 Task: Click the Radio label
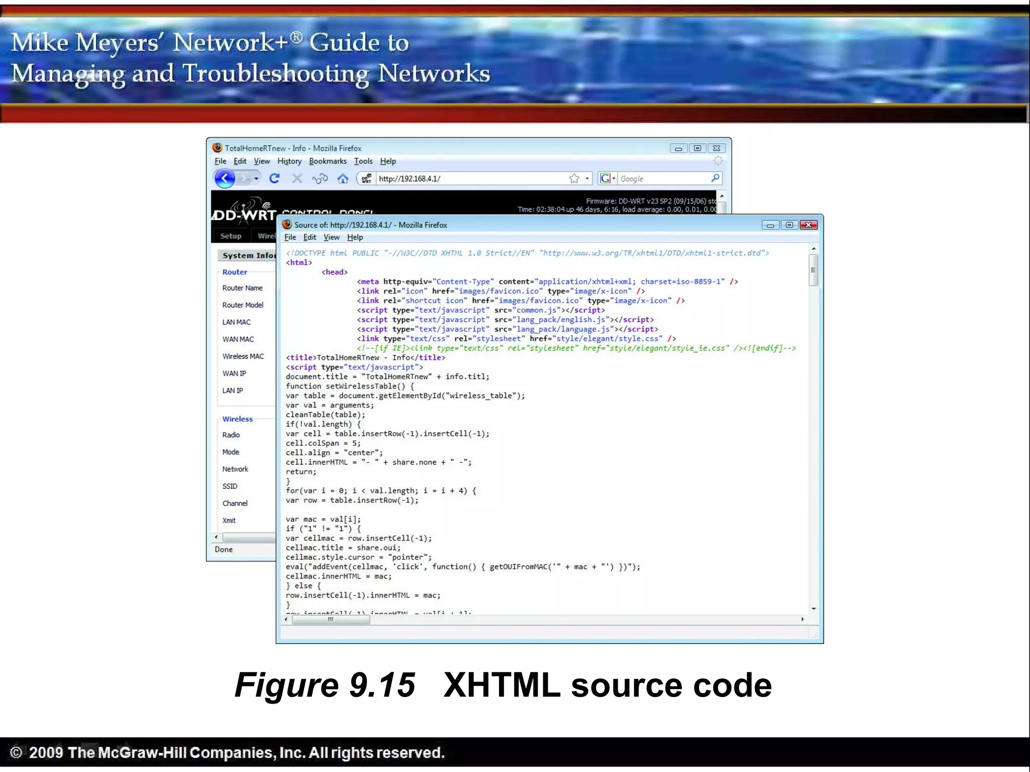pos(231,435)
